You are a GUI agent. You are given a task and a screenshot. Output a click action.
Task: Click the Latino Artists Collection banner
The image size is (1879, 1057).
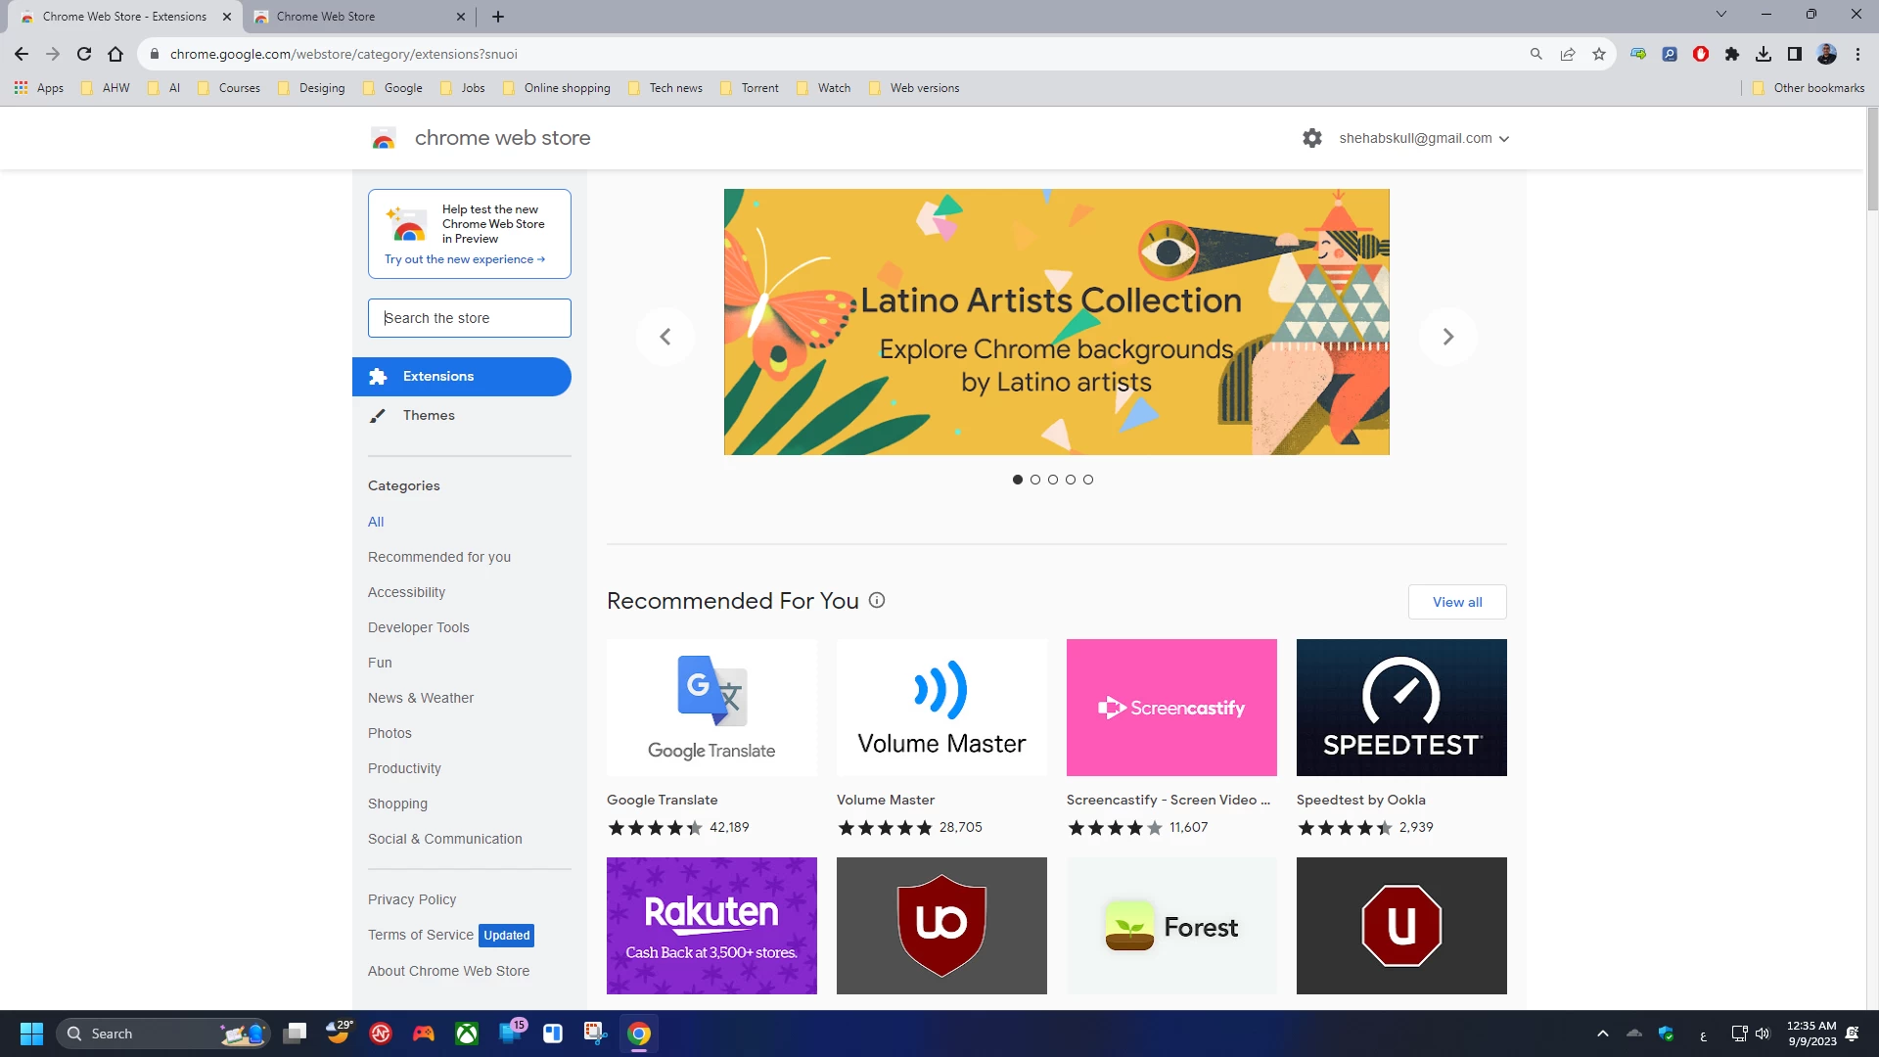(x=1057, y=322)
